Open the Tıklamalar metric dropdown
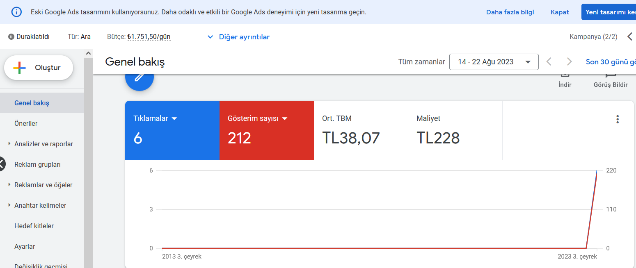The height and width of the screenshot is (268, 636). (174, 118)
